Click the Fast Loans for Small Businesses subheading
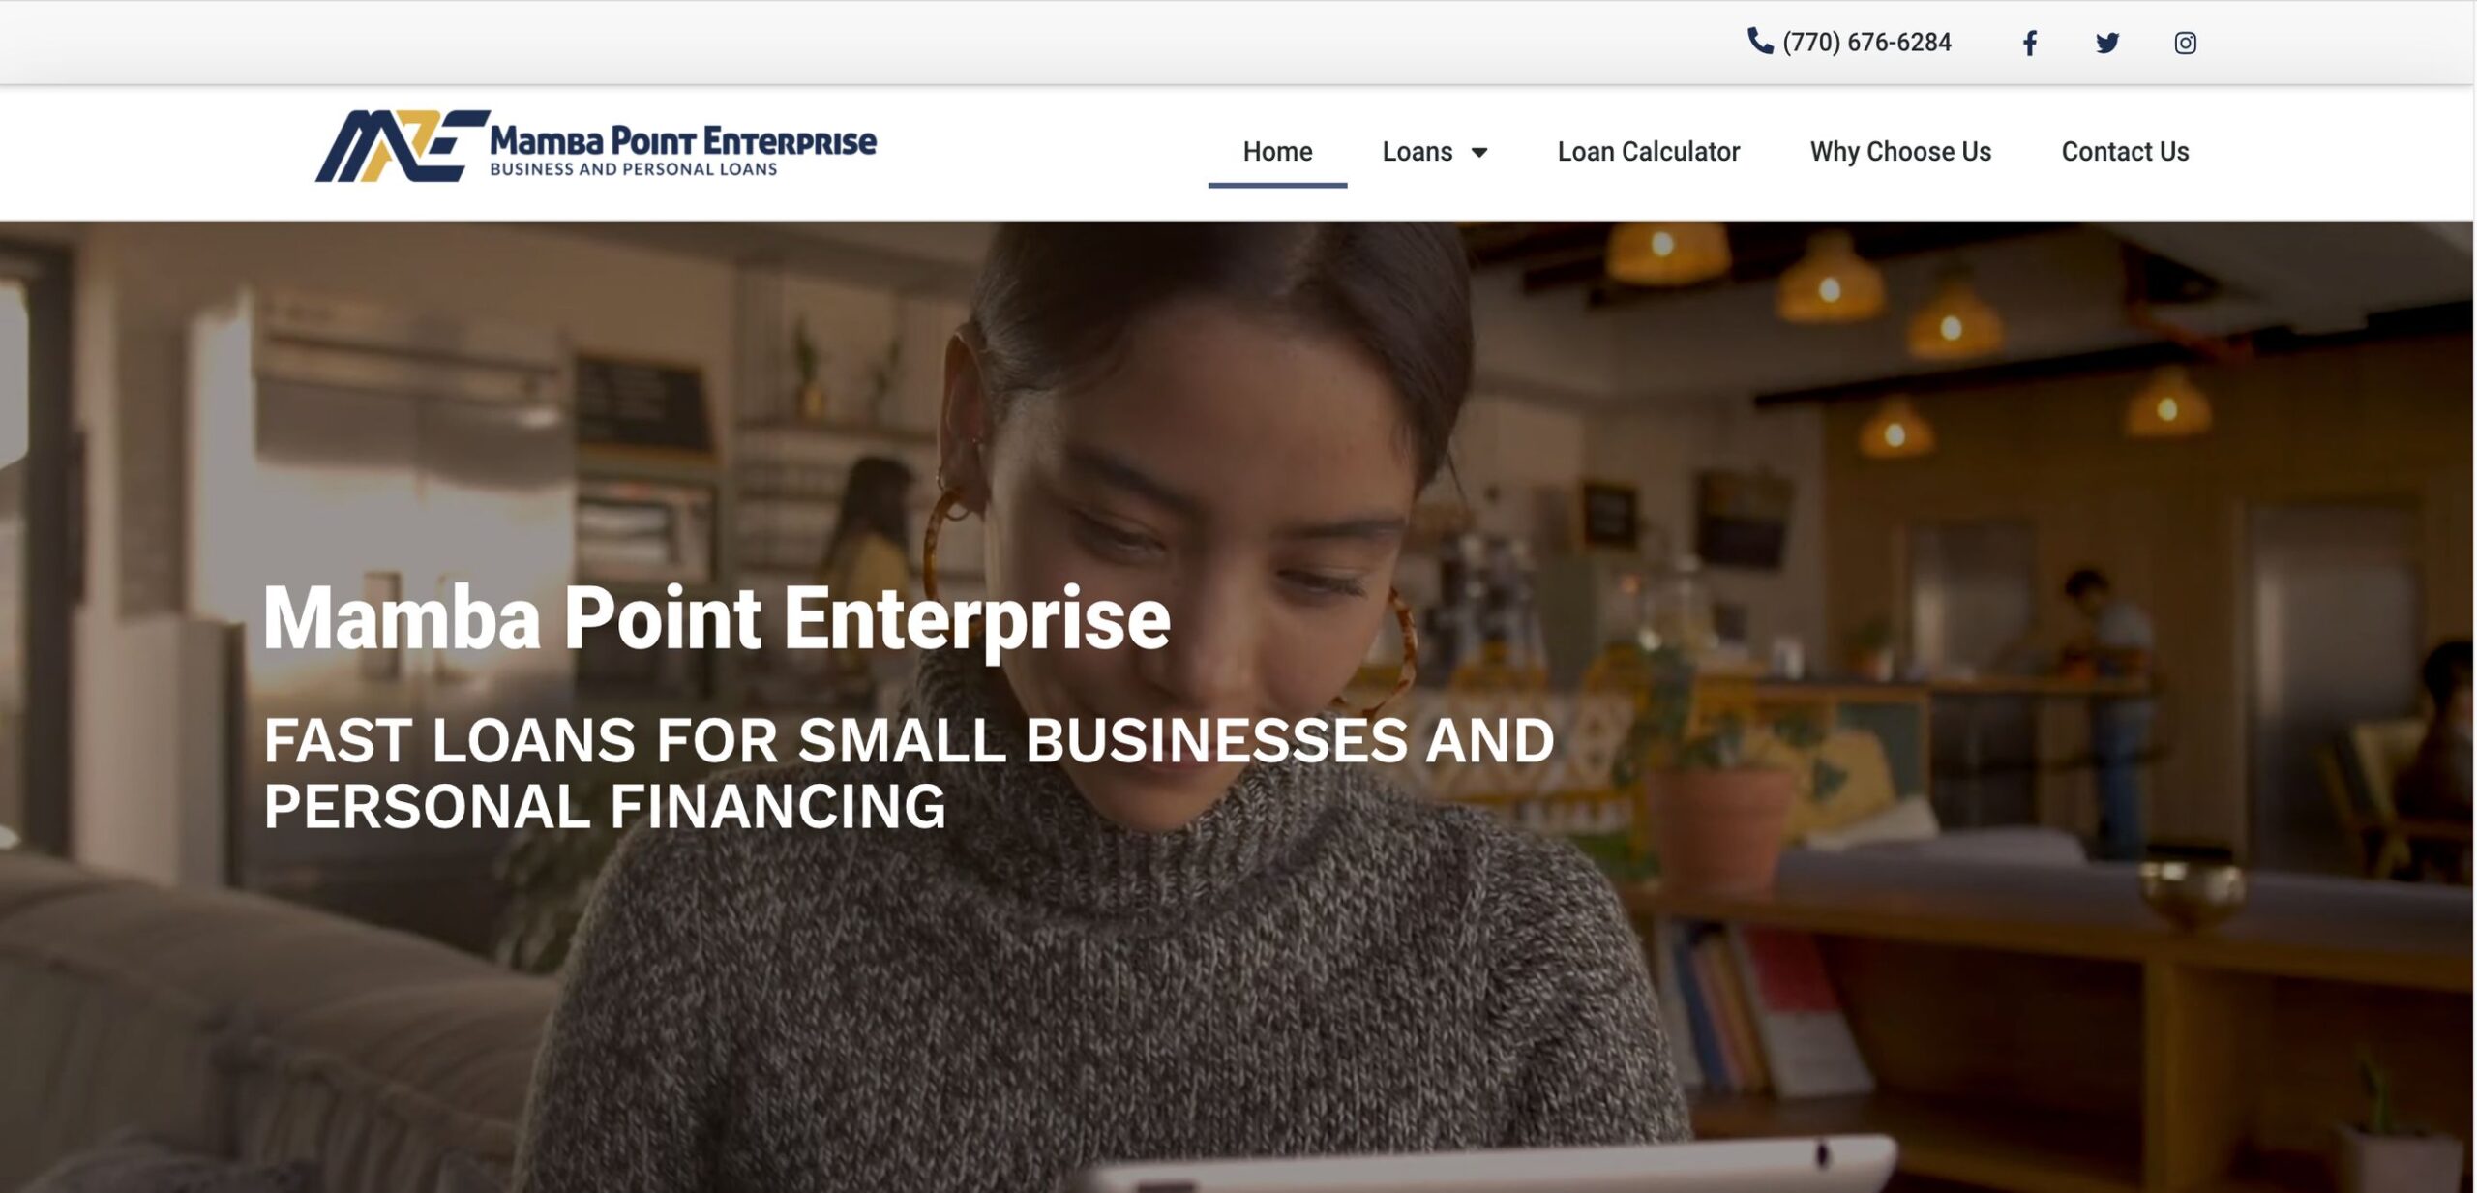Image resolution: width=2477 pixels, height=1193 pixels. [909, 773]
